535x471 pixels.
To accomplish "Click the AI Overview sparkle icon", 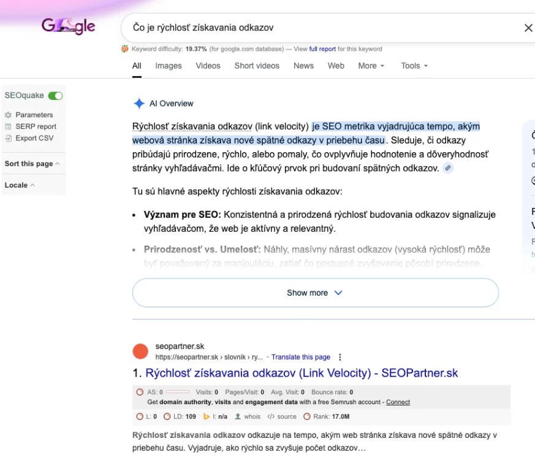I will pyautogui.click(x=139, y=104).
